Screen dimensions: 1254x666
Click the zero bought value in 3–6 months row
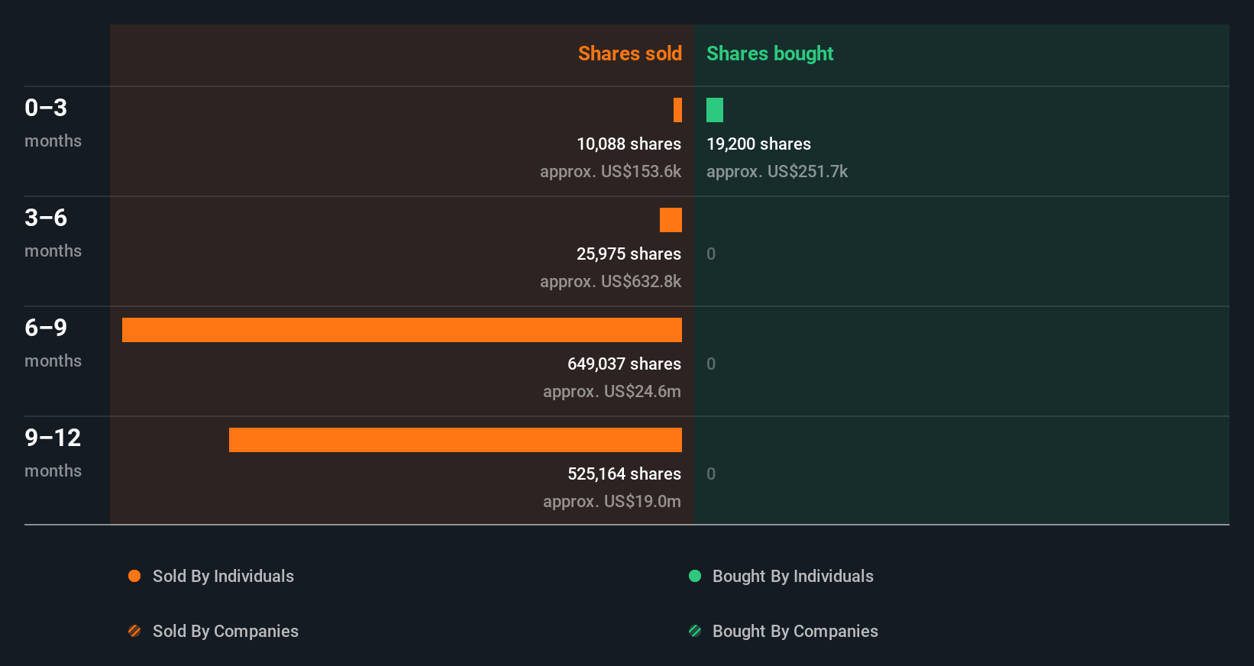coord(711,254)
